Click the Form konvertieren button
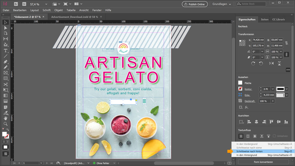Screen dimensions: 295x166 263,162
